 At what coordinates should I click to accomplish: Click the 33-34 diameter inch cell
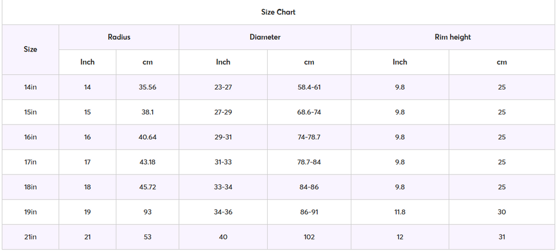pyautogui.click(x=223, y=187)
